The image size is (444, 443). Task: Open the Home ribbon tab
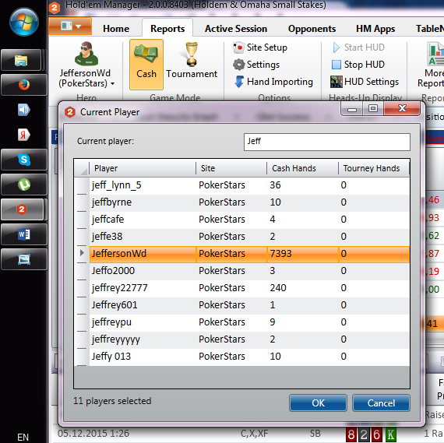[x=116, y=29]
